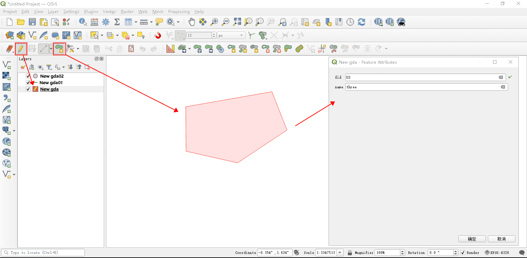Select the Reshape Features tool
Image resolution: width=527 pixels, height=258 pixels.
point(288,49)
